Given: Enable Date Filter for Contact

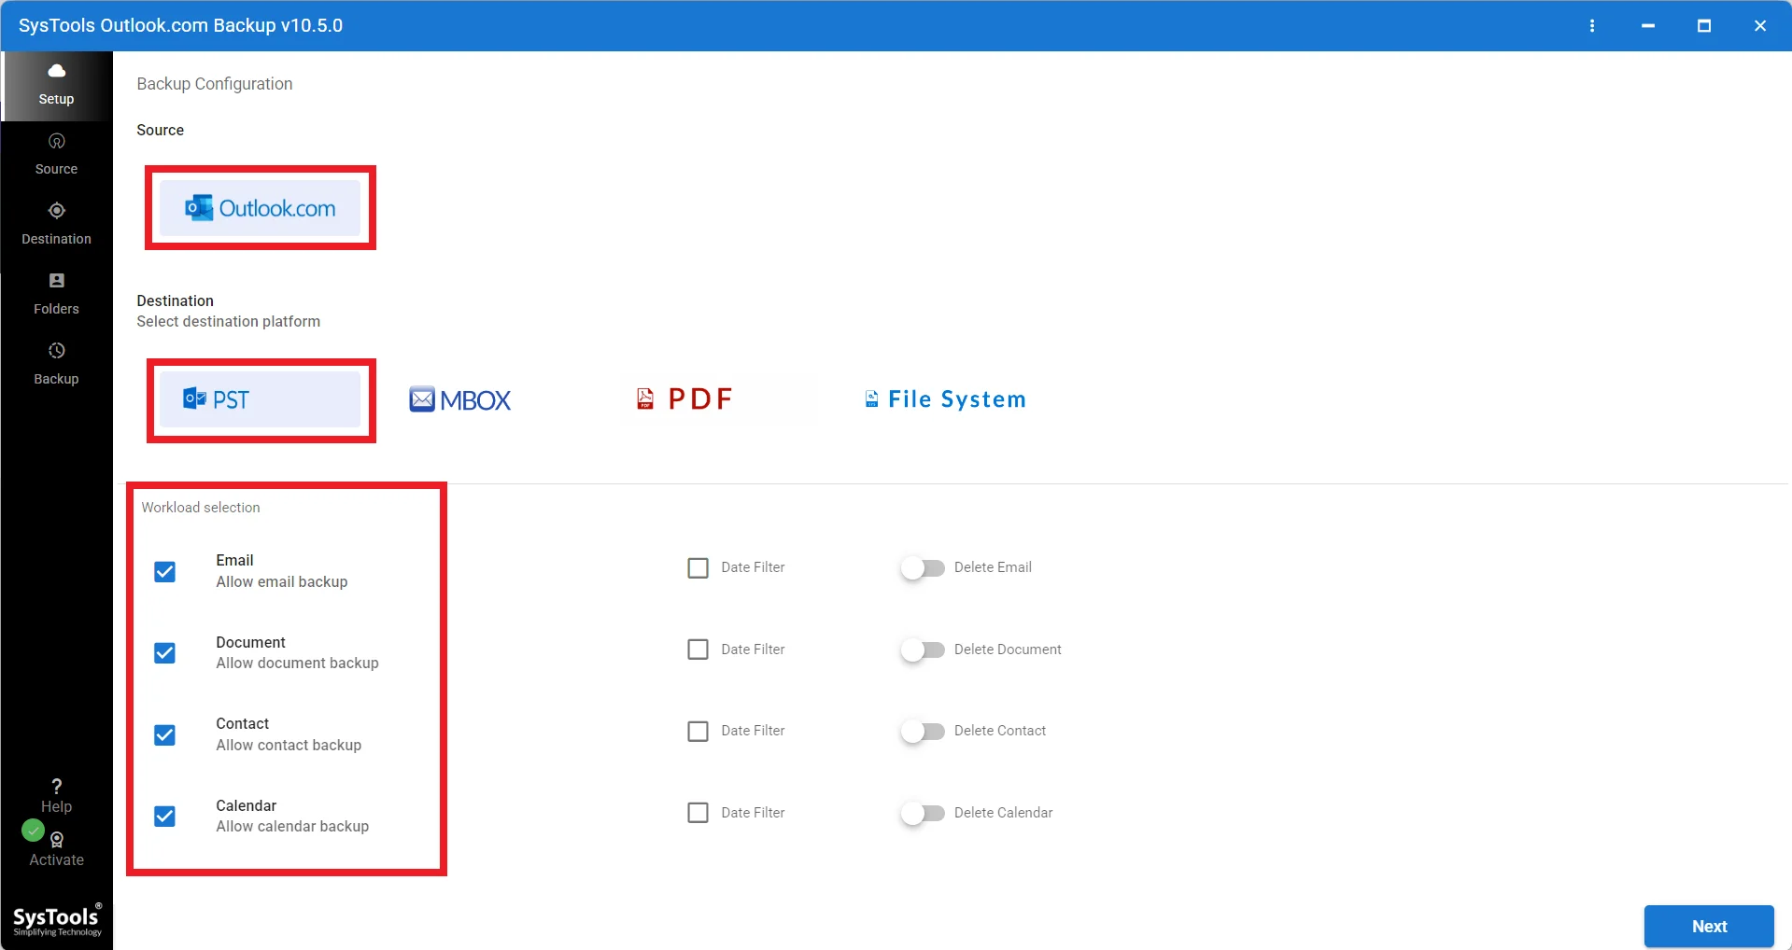Looking at the screenshot, I should [698, 731].
